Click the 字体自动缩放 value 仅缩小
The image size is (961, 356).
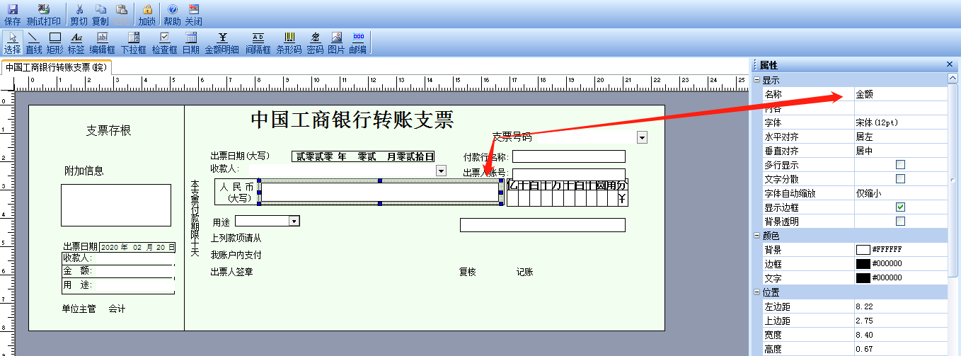[900, 193]
